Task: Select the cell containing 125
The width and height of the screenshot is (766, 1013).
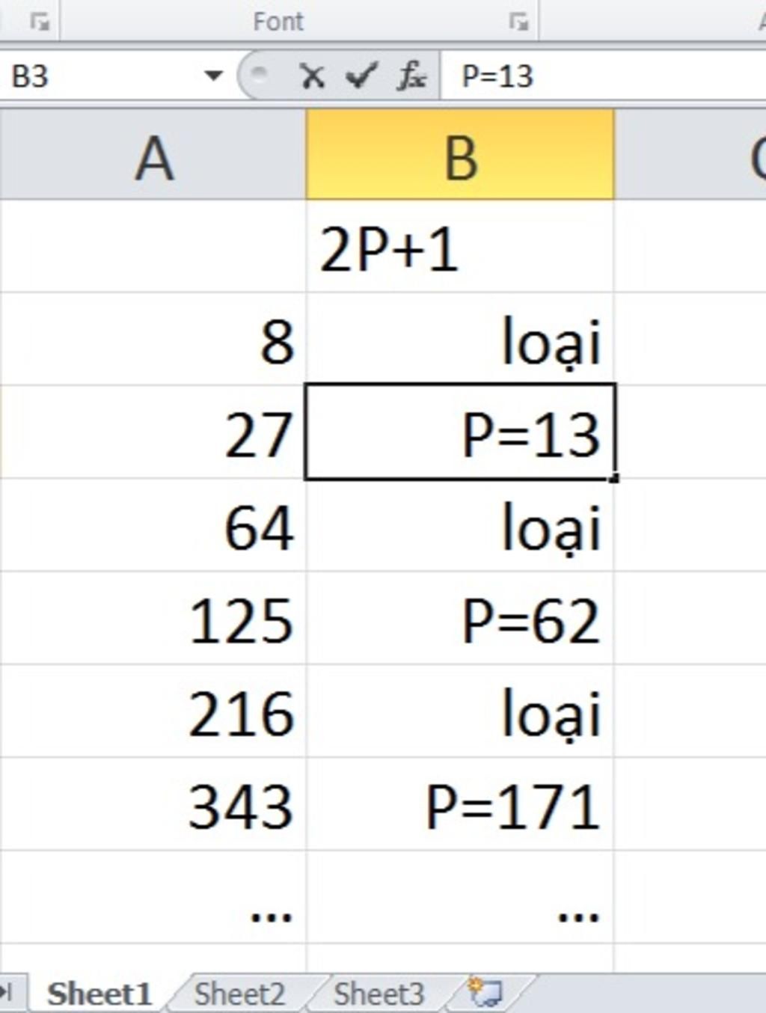Action: (x=153, y=621)
